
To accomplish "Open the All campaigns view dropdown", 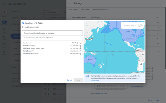I will 51,12.
